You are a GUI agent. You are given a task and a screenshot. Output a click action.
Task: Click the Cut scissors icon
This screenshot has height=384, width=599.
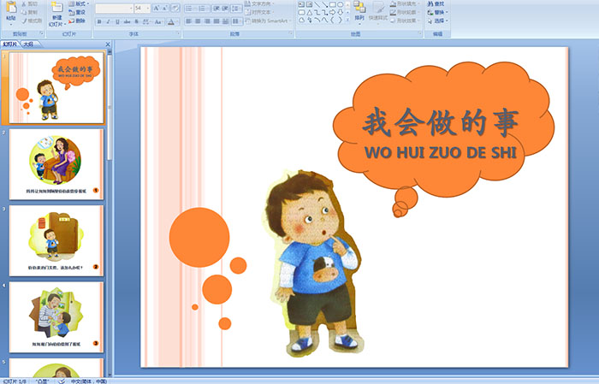pos(24,3)
